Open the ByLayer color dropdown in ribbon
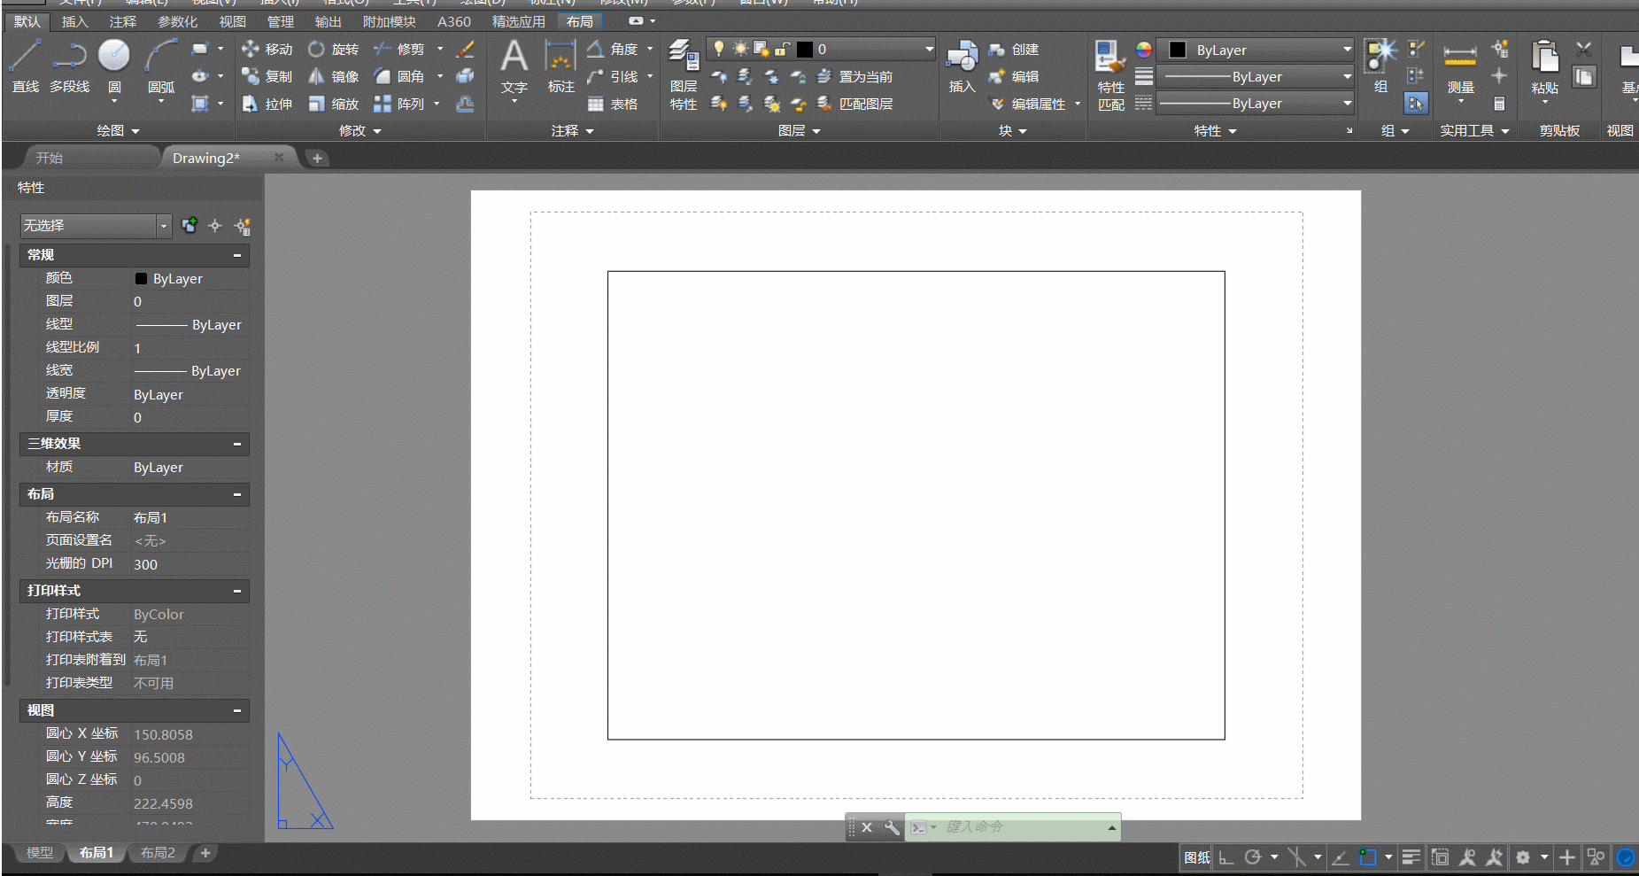Image resolution: width=1639 pixels, height=876 pixels. click(1256, 50)
